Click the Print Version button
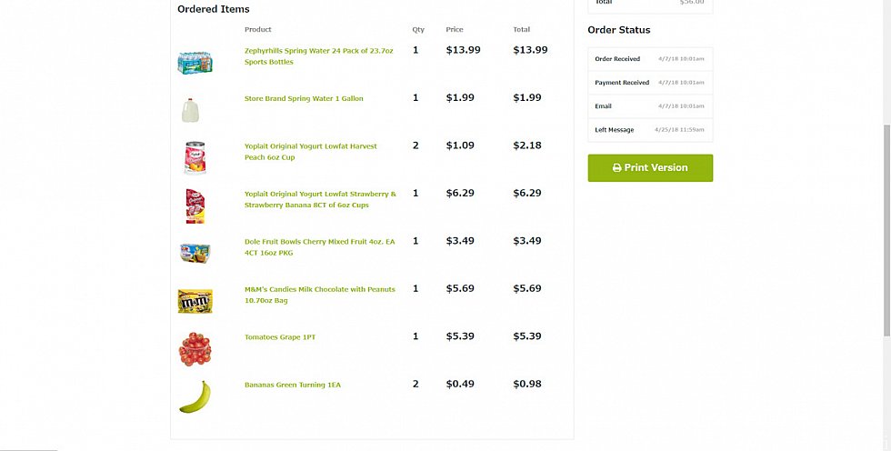The image size is (891, 451). [650, 168]
